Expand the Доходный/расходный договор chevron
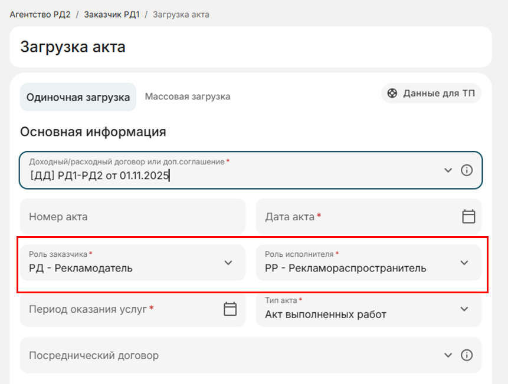Screen dimensions: 508x384 (x=448, y=170)
